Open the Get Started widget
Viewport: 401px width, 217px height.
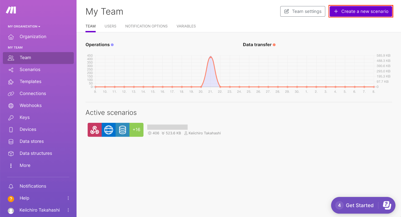(x=363, y=205)
